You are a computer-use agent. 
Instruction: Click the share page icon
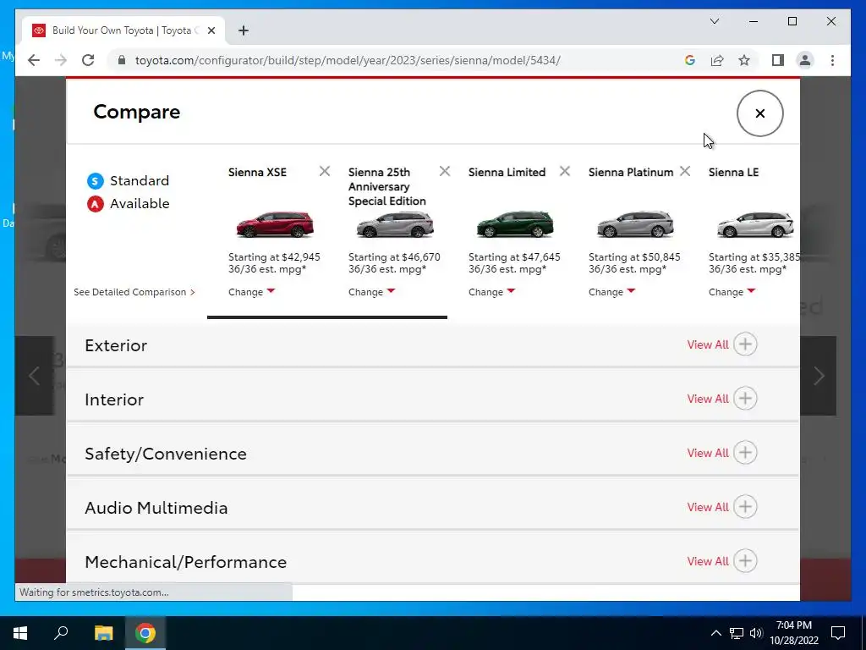pos(717,60)
